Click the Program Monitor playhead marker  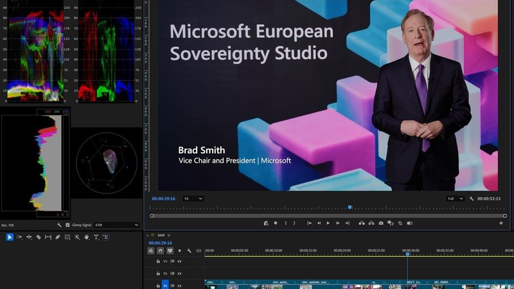click(350, 207)
